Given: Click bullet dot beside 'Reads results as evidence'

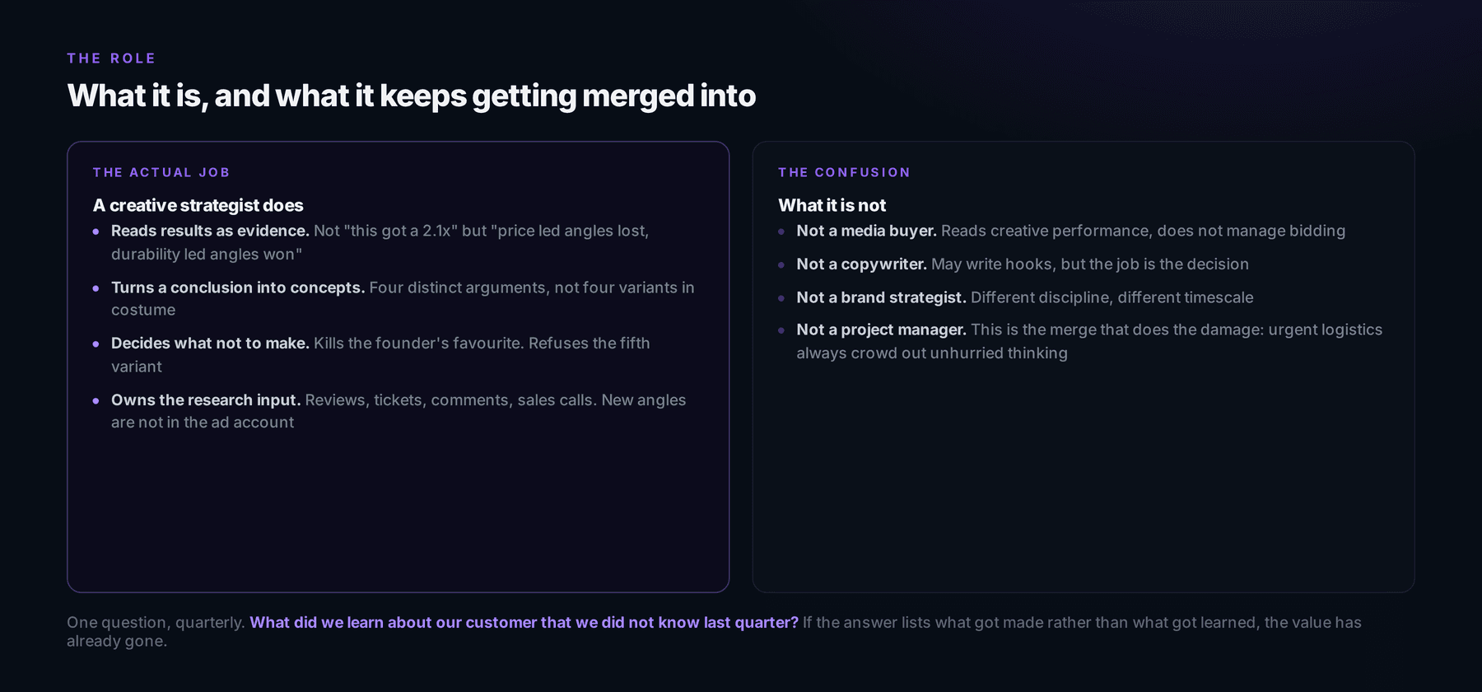Looking at the screenshot, I should pyautogui.click(x=96, y=232).
